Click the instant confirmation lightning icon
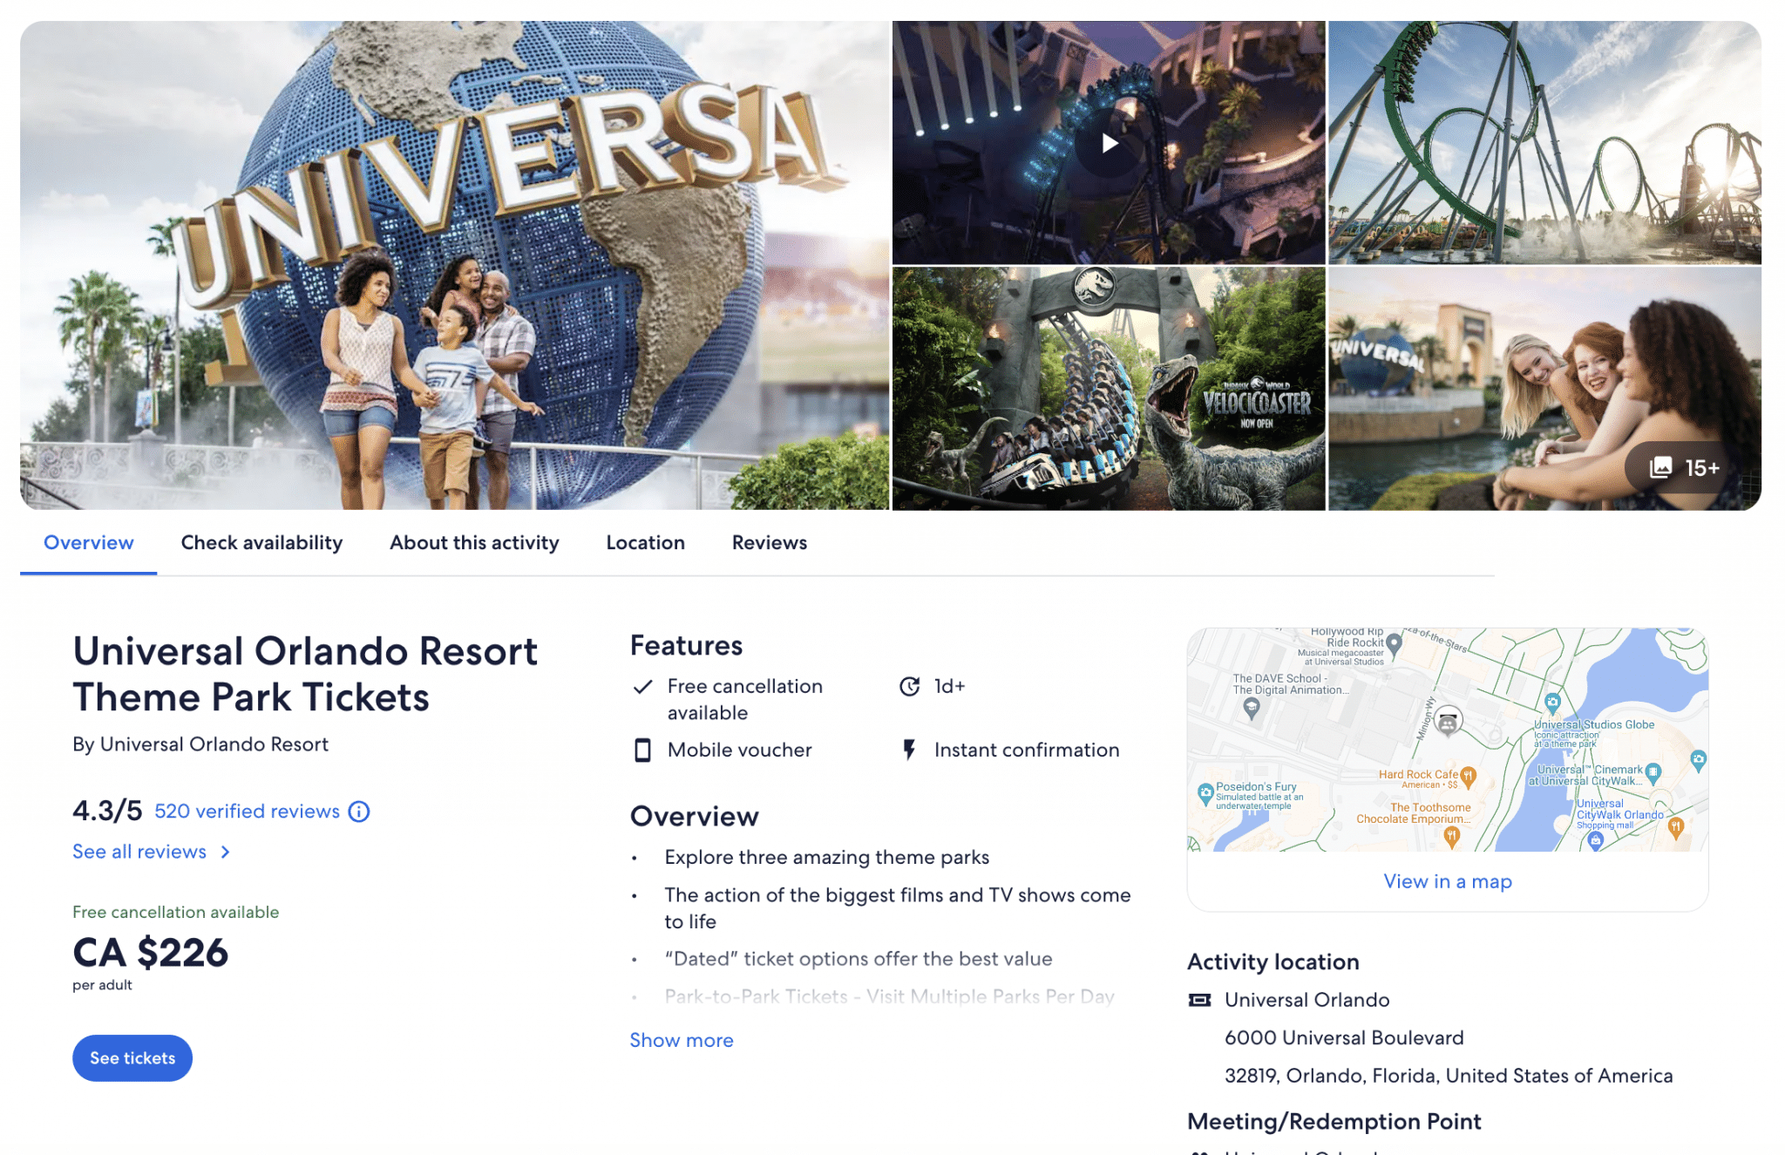Image resolution: width=1785 pixels, height=1155 pixels. click(909, 750)
